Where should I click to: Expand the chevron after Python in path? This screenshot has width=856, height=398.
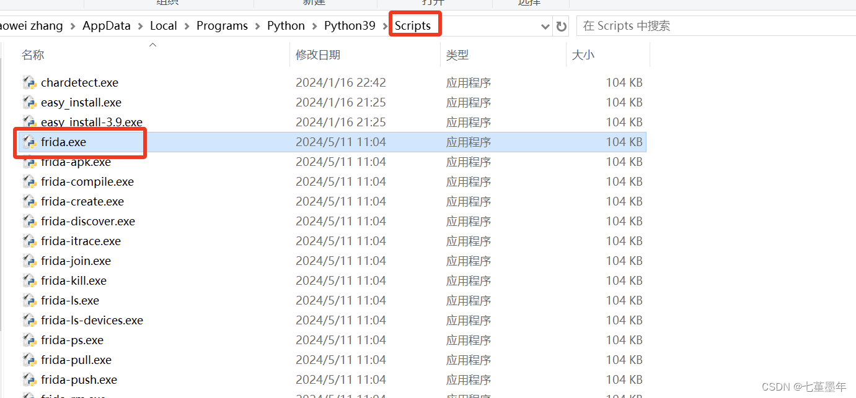pyautogui.click(x=314, y=26)
